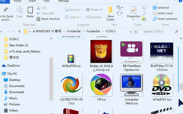Click the Refresh button
Screen dimensions: 183x114
click(136, 32)
